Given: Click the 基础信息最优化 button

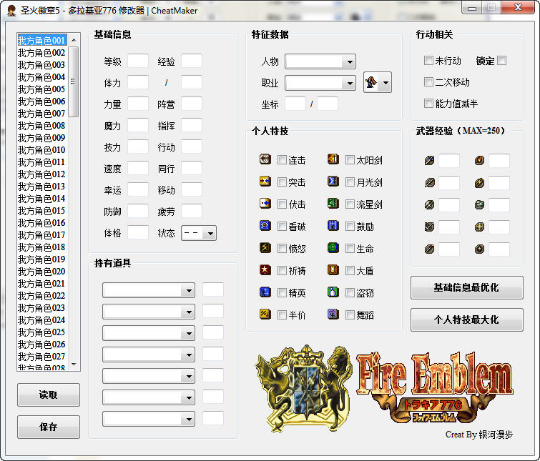Looking at the screenshot, I should click(466, 287).
